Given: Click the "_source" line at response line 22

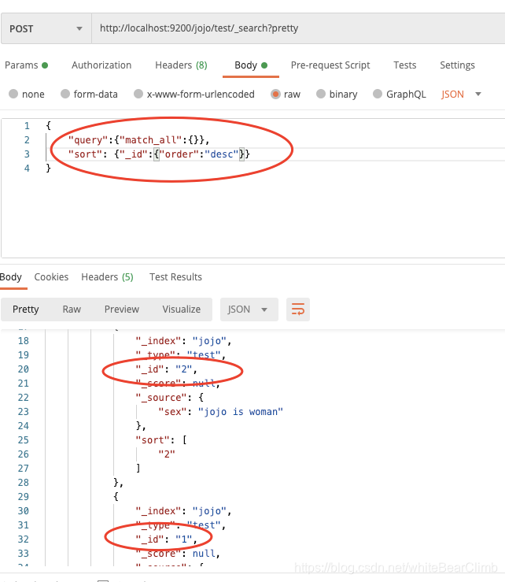Looking at the screenshot, I should 169,398.
